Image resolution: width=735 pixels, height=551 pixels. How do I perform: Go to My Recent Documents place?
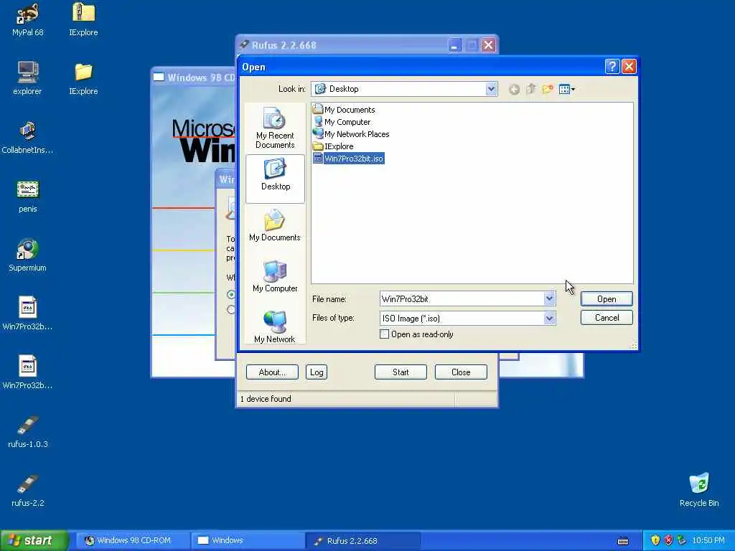point(275,128)
